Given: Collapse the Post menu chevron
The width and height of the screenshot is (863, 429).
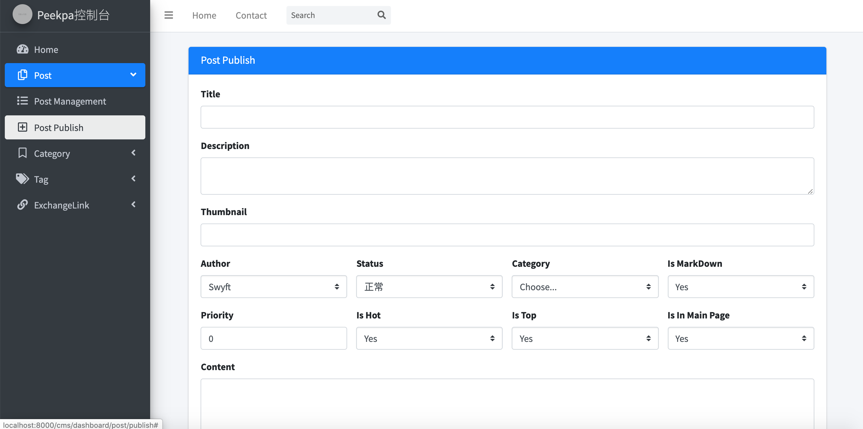Looking at the screenshot, I should click(133, 75).
